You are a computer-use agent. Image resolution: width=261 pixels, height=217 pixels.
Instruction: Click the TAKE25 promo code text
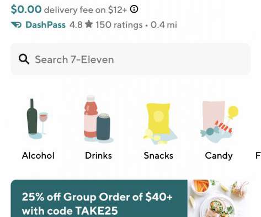tap(97, 210)
